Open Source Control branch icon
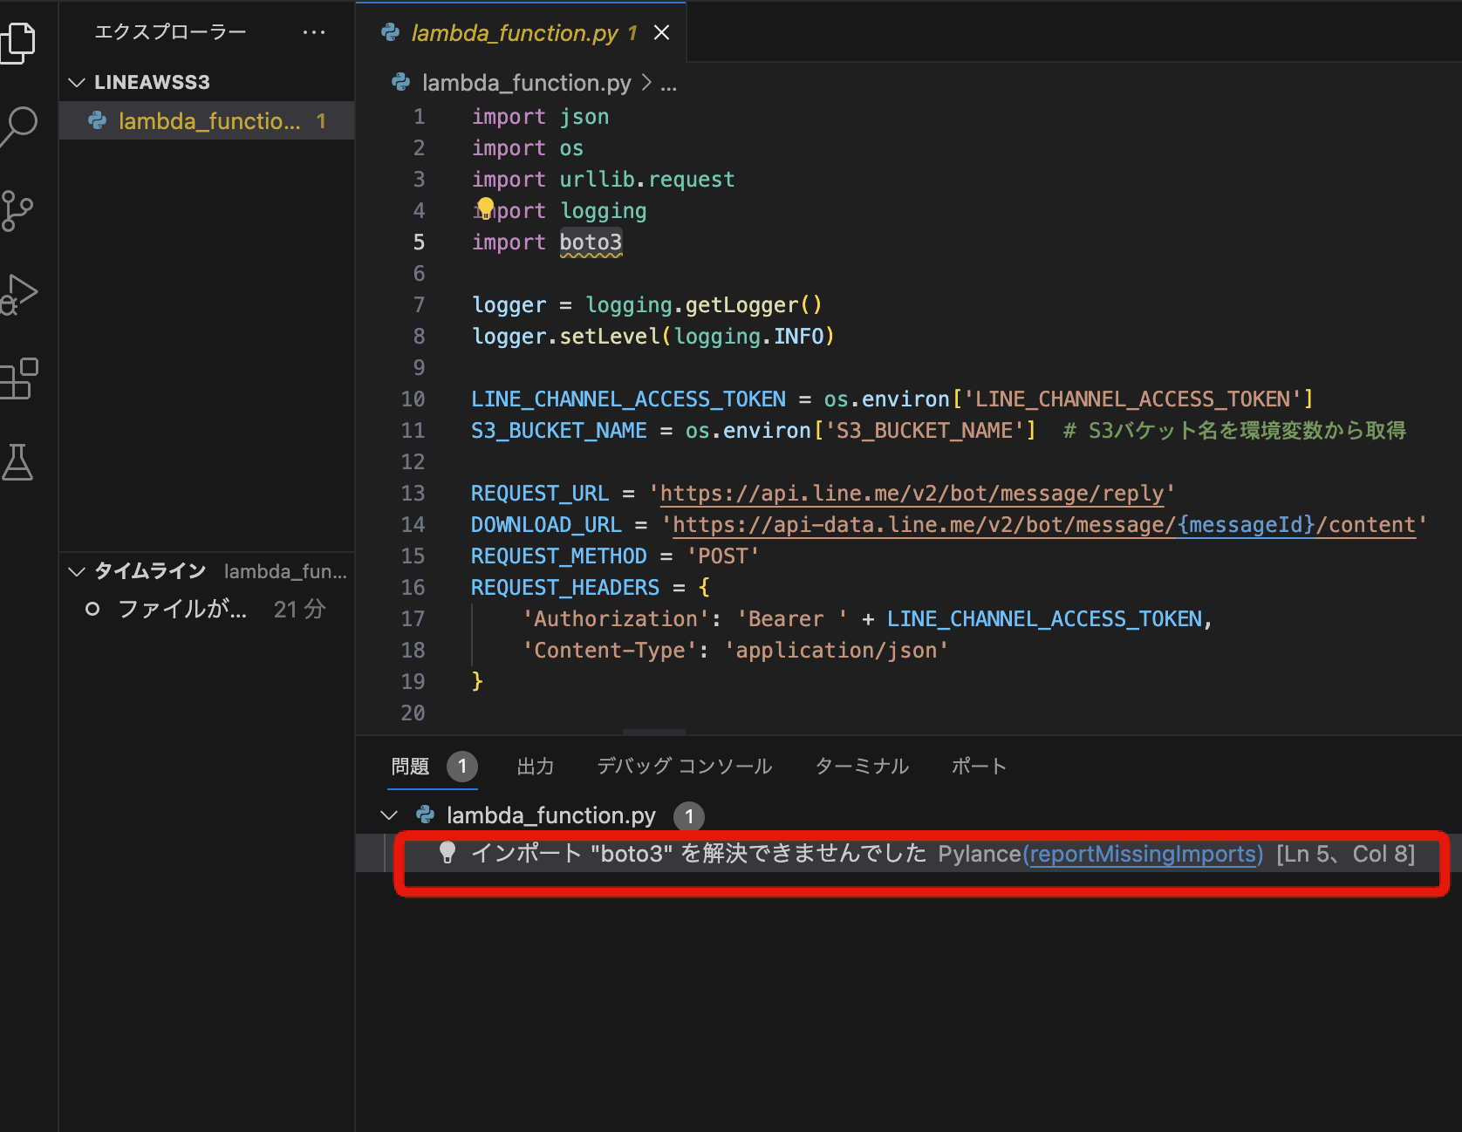1462x1132 pixels. pyautogui.click(x=16, y=210)
